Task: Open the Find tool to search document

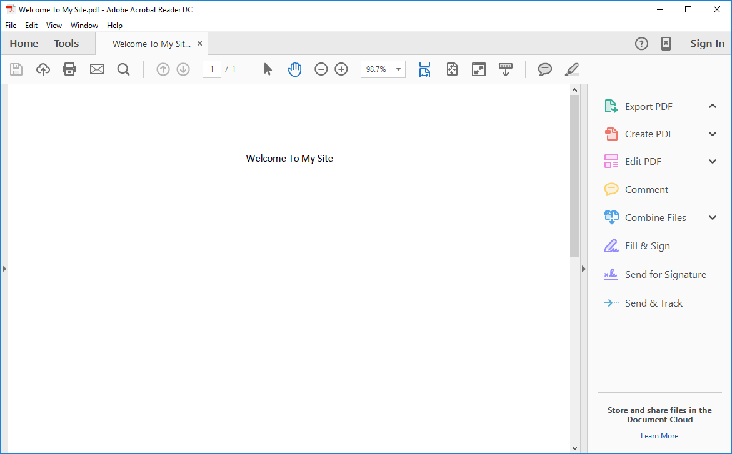Action: coord(123,69)
